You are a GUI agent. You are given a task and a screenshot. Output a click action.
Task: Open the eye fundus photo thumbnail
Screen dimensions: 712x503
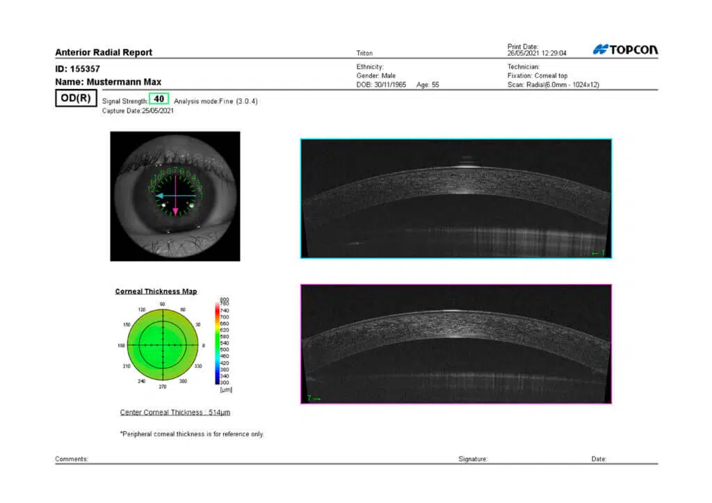[x=175, y=196]
